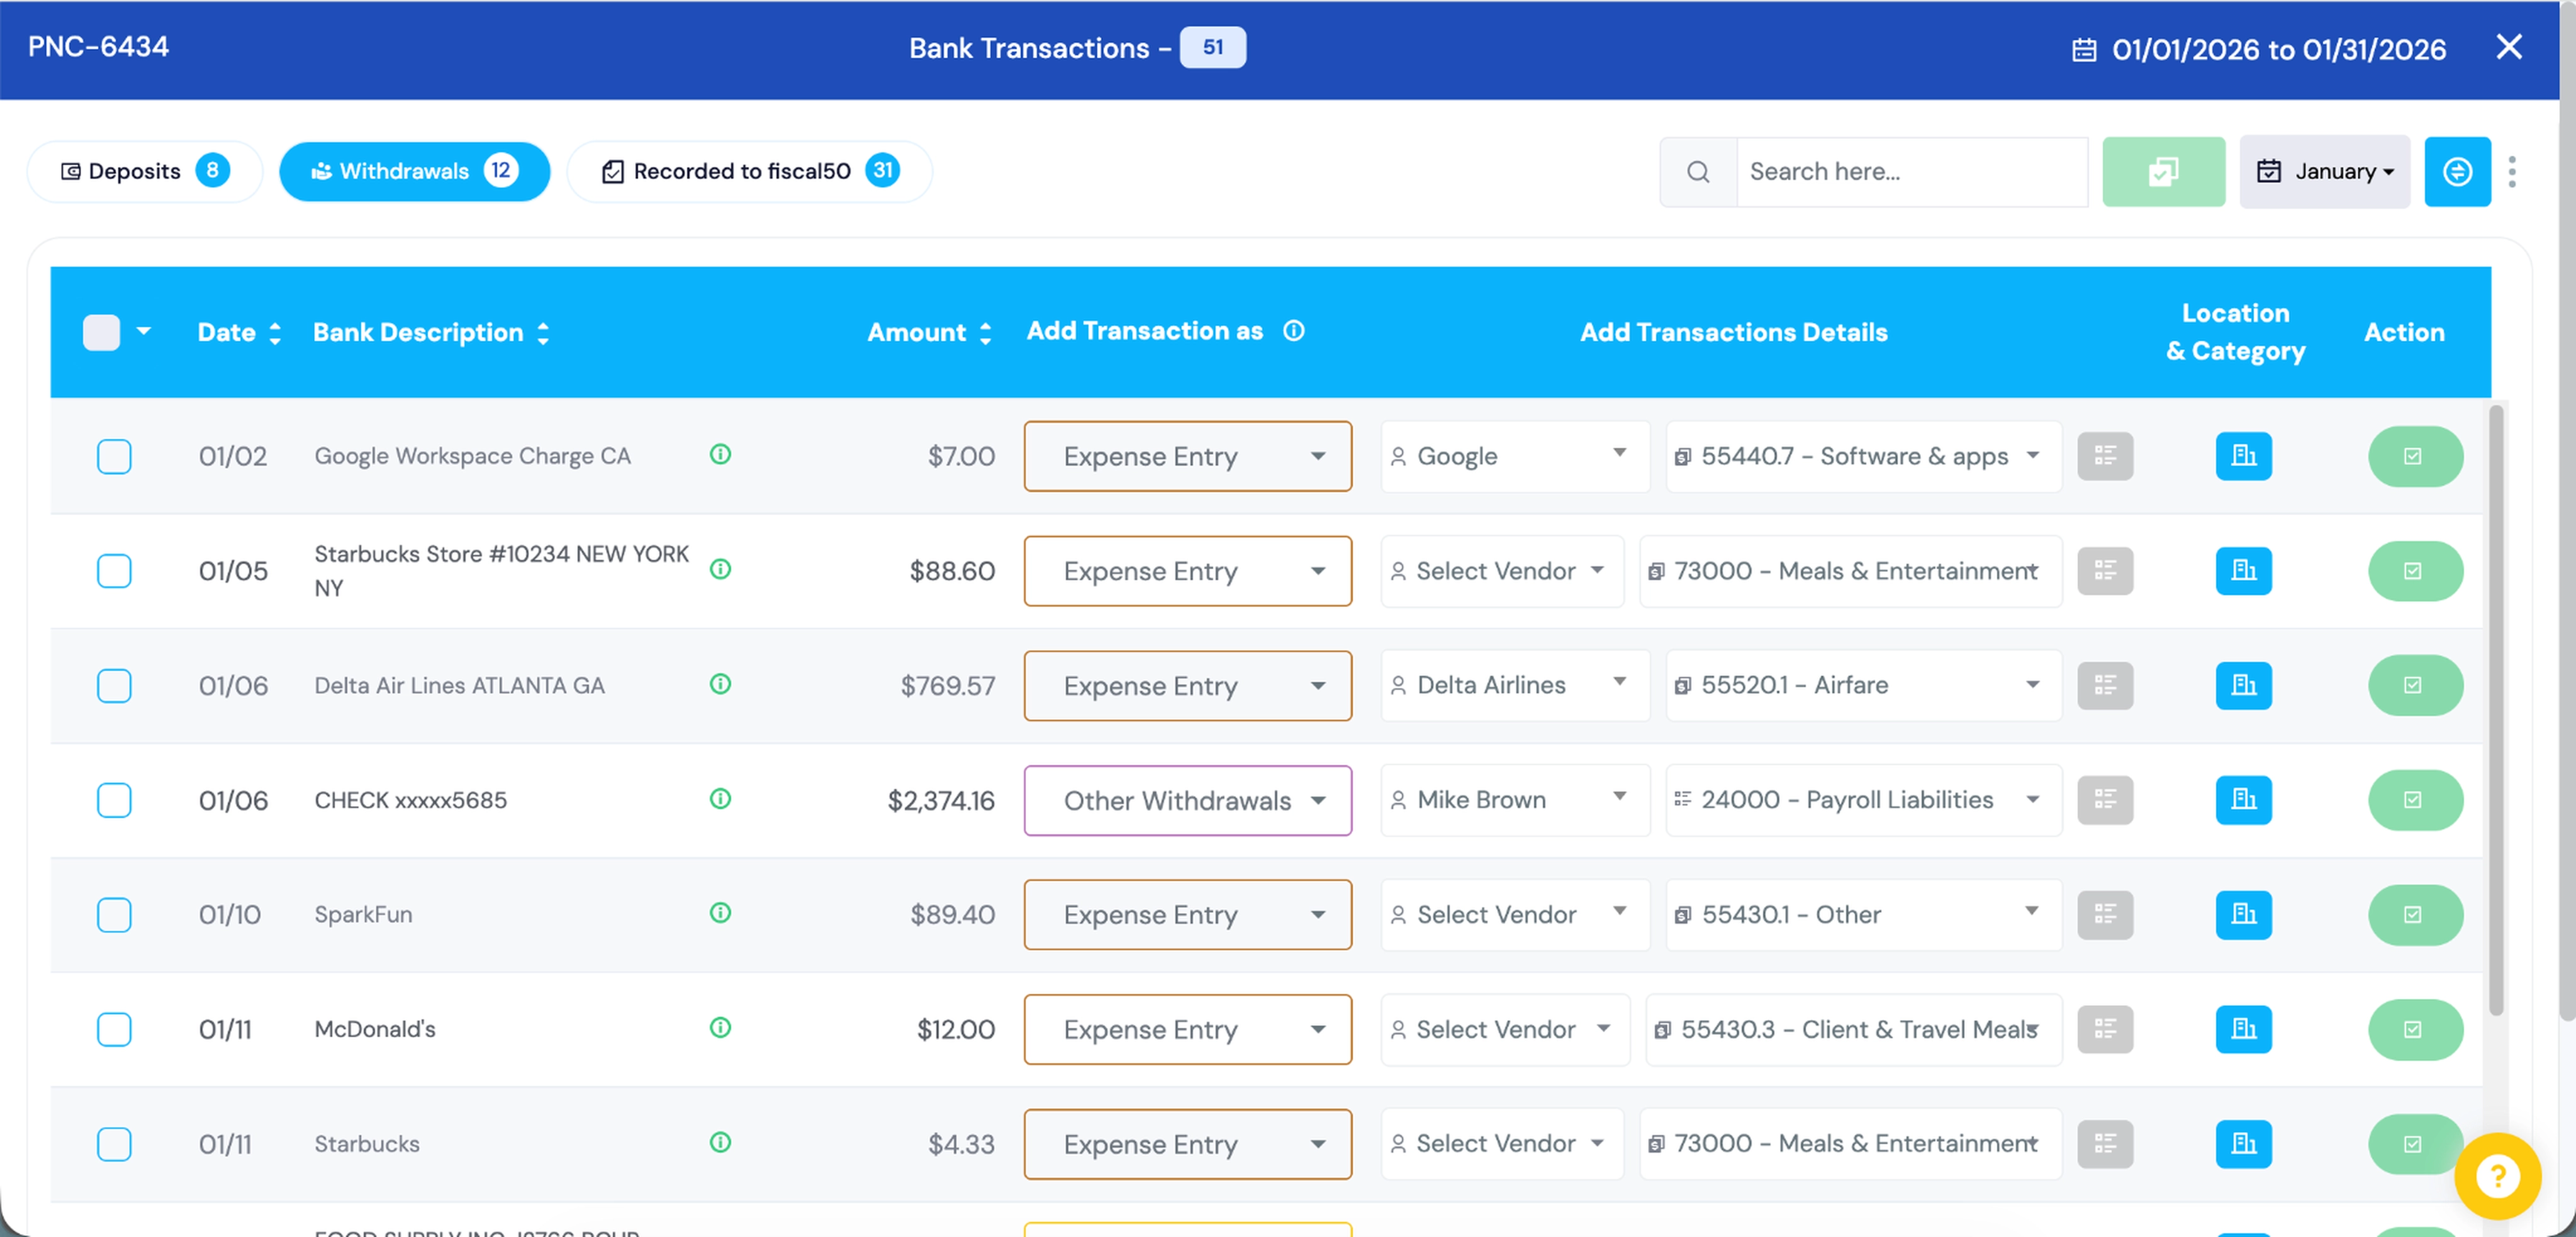The height and width of the screenshot is (1237, 2576).
Task: Close the Bank Transactions dialog
Action: coord(2509,47)
